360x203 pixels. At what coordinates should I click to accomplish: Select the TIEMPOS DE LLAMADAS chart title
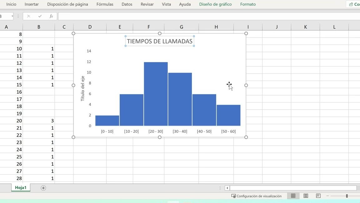[x=160, y=41]
